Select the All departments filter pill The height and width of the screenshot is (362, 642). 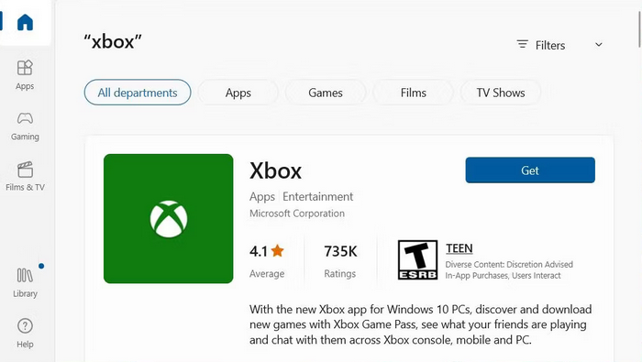138,93
